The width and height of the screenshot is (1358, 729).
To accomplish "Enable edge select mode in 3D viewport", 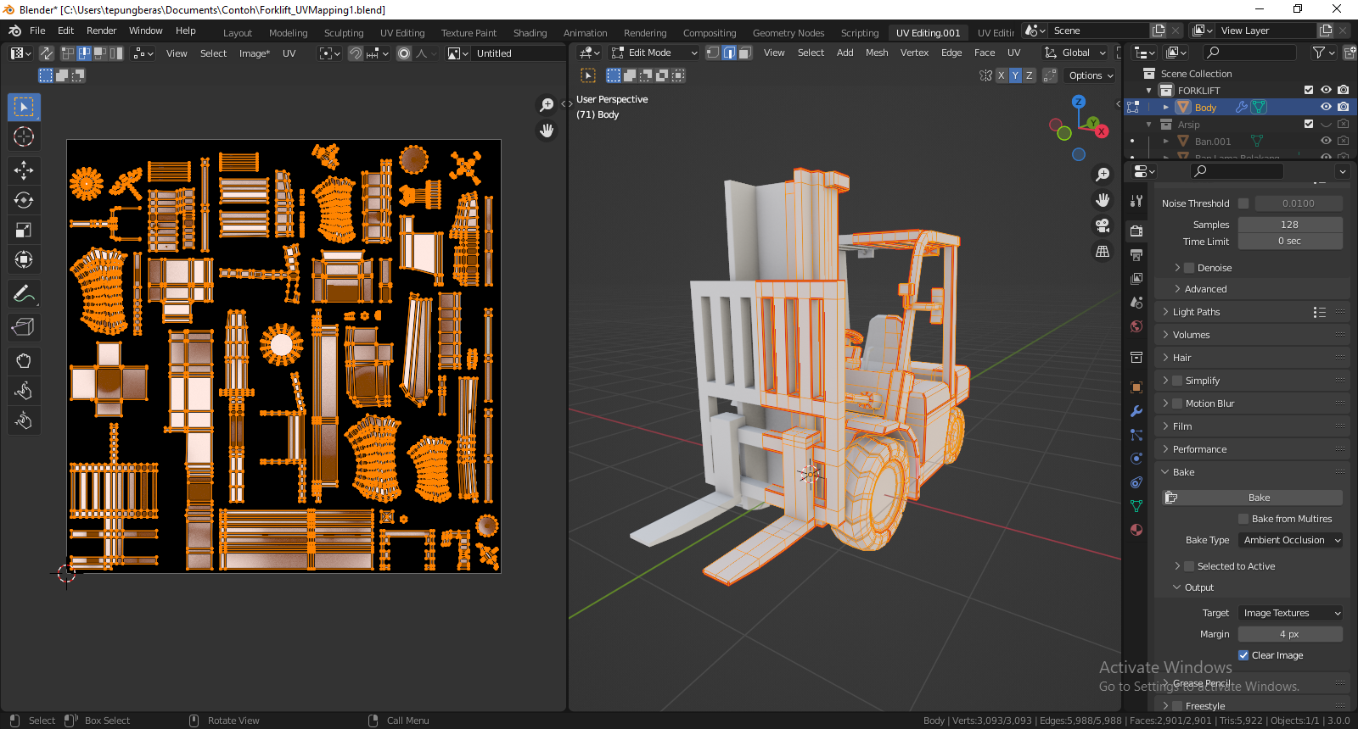I will (x=729, y=53).
